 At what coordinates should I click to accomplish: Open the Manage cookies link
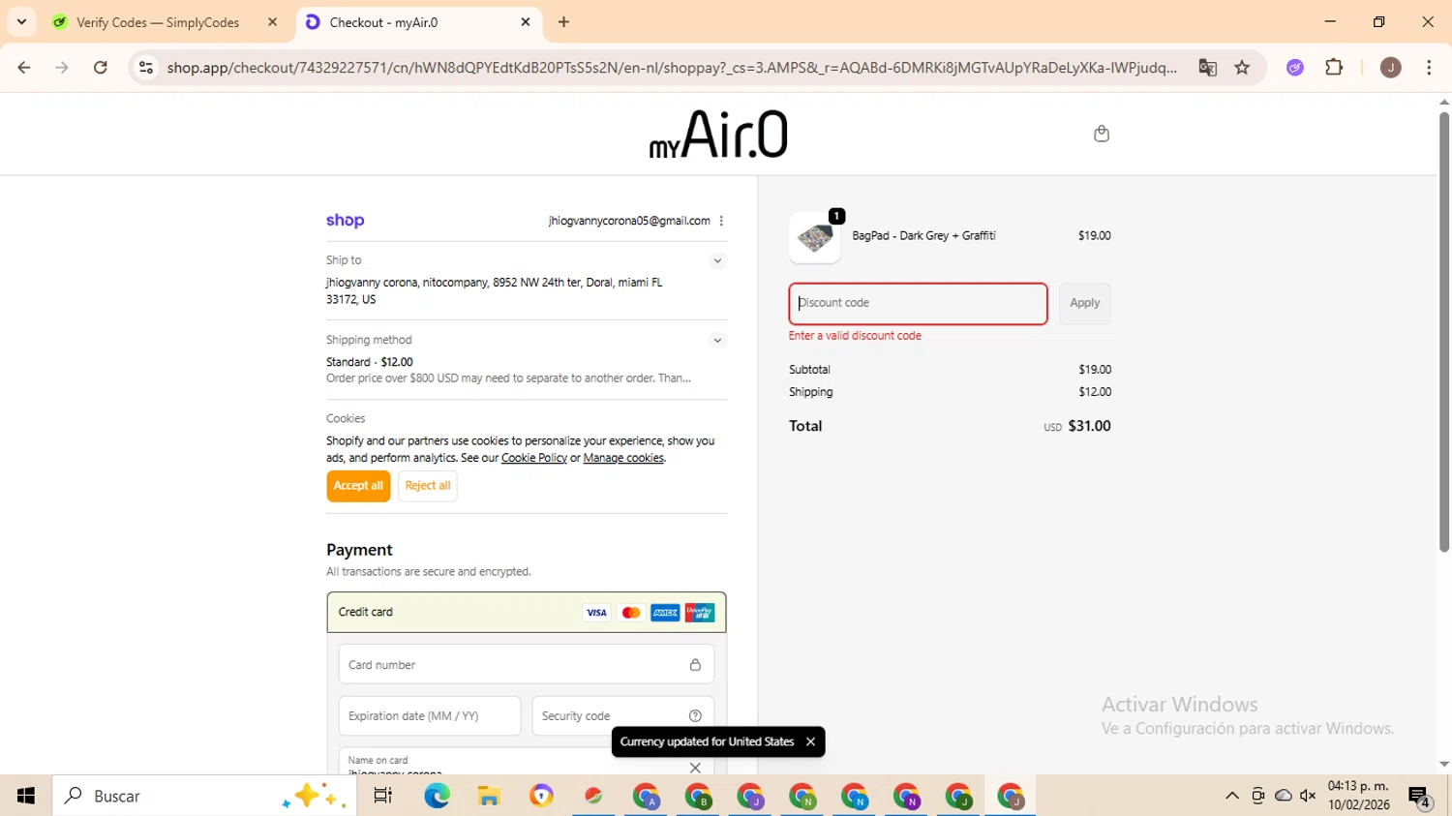623,458
